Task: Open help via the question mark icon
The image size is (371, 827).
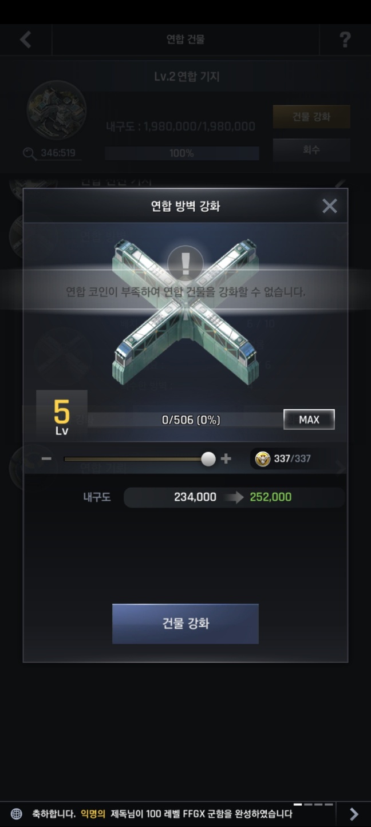Action: coord(345,39)
